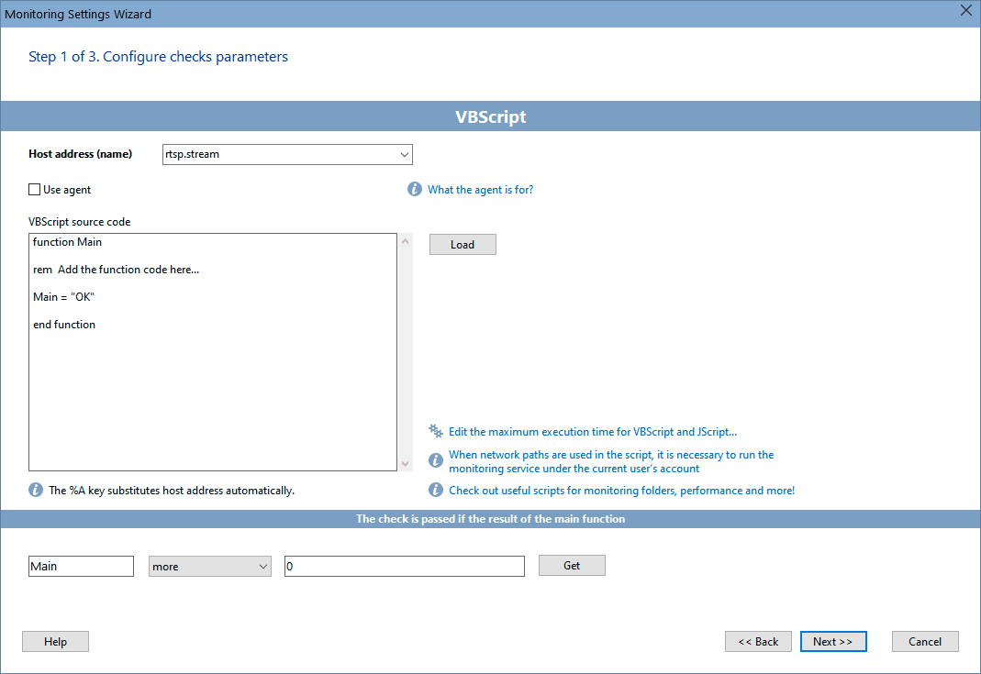Cancel the Monitoring Settings Wizard
Image resolution: width=981 pixels, height=674 pixels.
pos(925,641)
